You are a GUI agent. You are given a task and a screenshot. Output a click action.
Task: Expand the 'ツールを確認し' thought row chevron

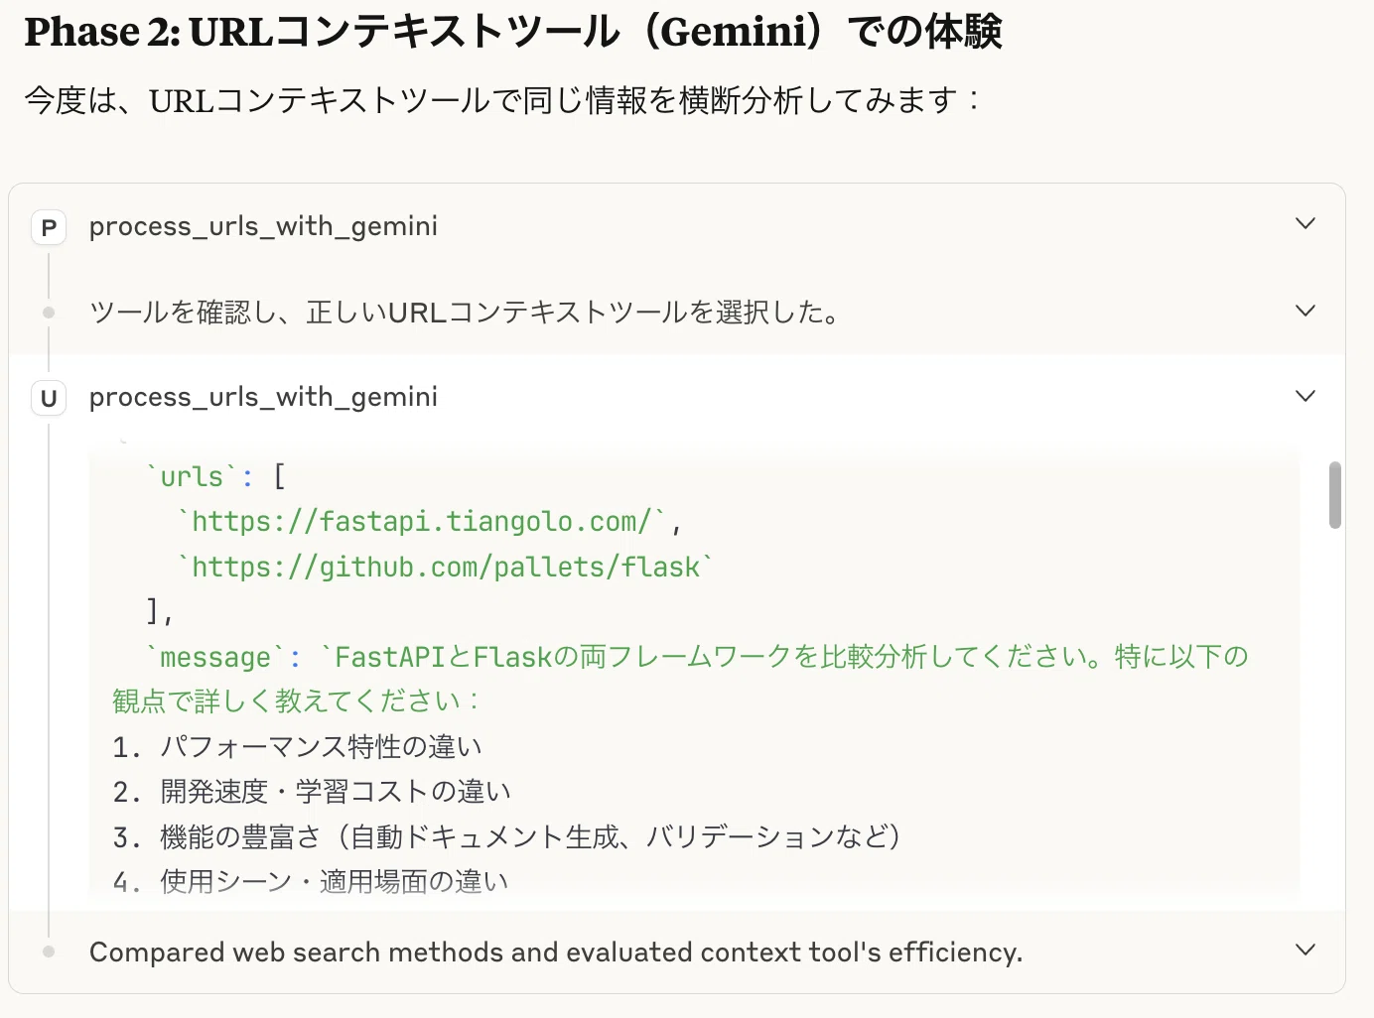(1305, 312)
